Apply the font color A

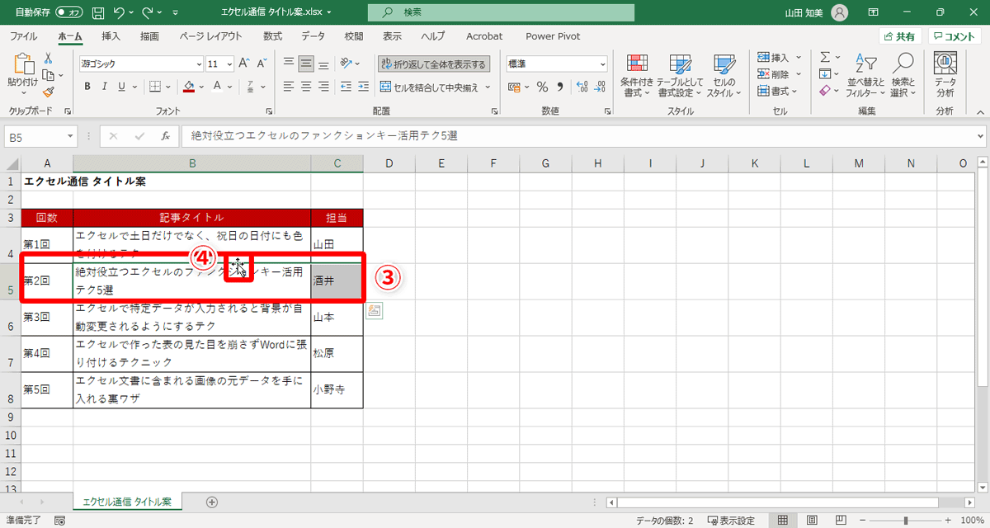217,86
